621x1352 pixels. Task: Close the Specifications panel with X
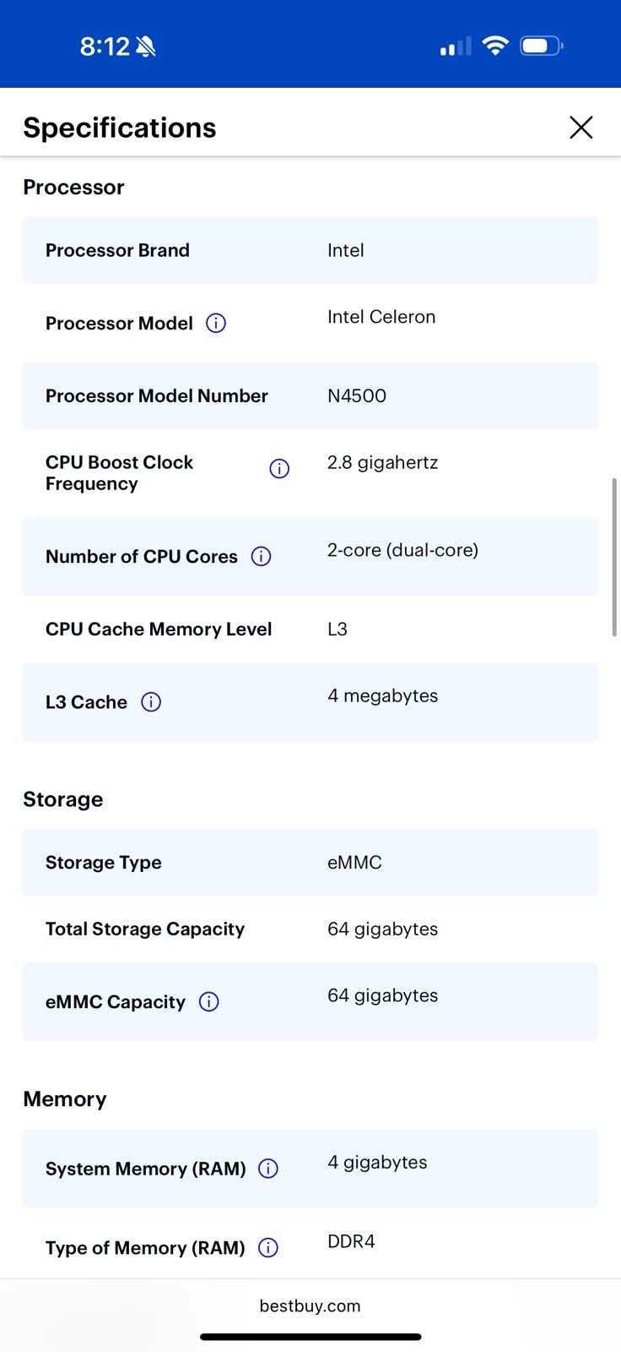(581, 128)
